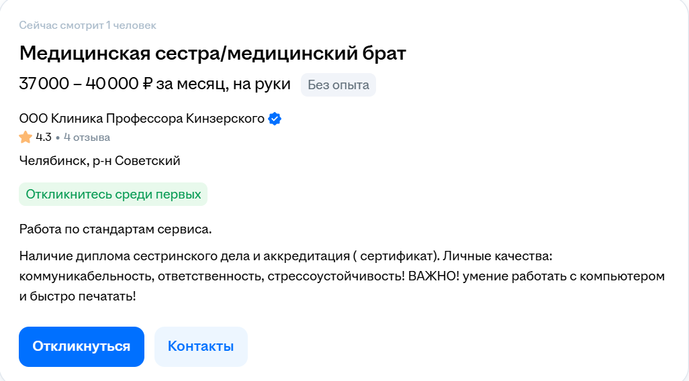689x381 pixels.
Task: Open the 4 отзыва reviews link
Action: click(87, 138)
